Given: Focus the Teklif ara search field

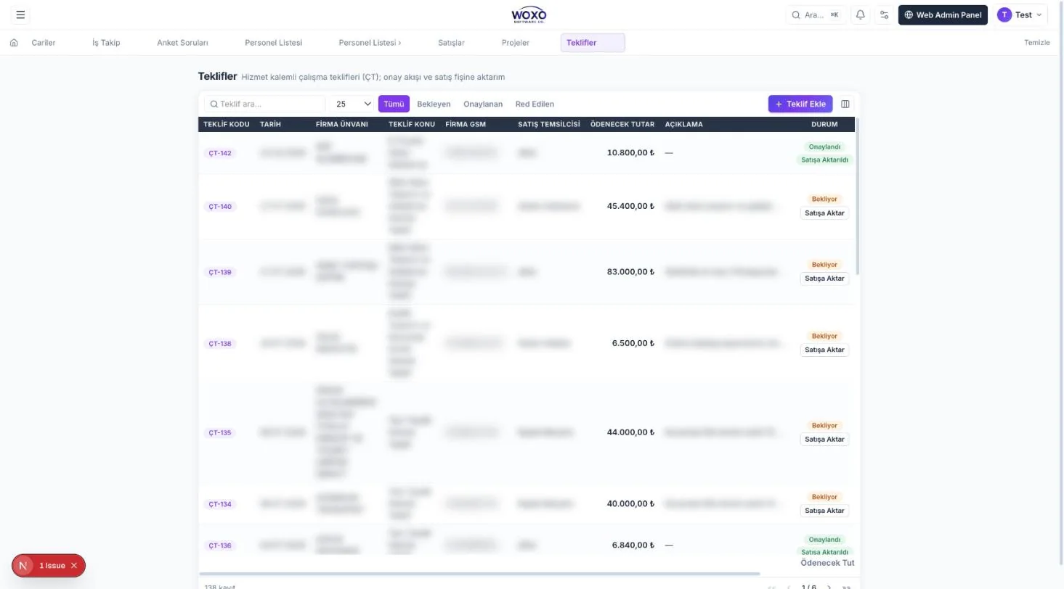Looking at the screenshot, I should (264, 104).
